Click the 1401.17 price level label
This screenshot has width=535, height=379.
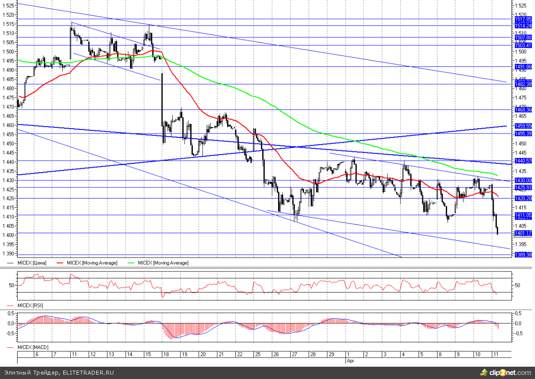(523, 233)
